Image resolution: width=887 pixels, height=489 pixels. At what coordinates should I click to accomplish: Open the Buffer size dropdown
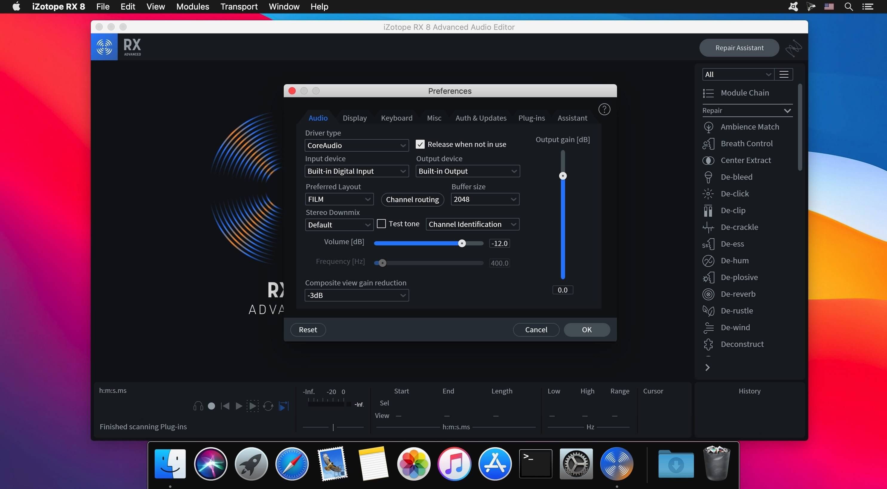pos(485,199)
